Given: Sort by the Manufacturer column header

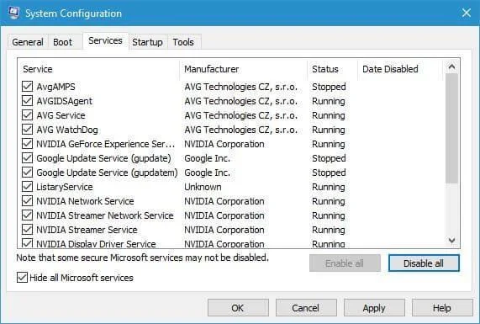Looking at the screenshot, I should coord(244,69).
